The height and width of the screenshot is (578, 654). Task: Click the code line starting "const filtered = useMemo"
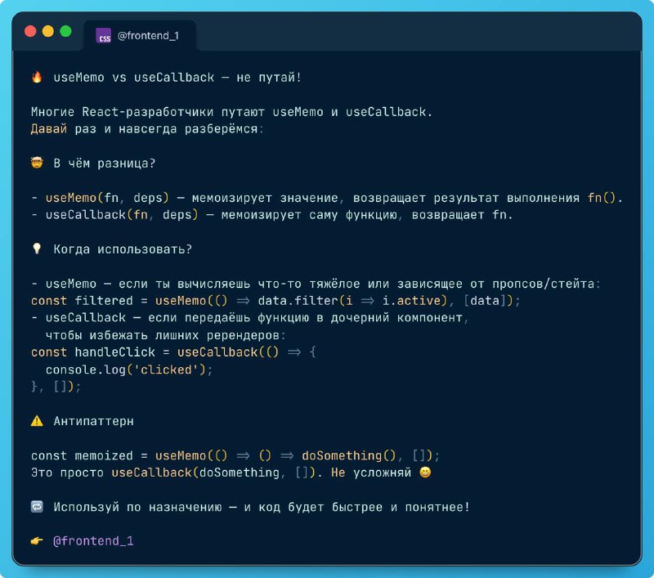click(x=275, y=301)
